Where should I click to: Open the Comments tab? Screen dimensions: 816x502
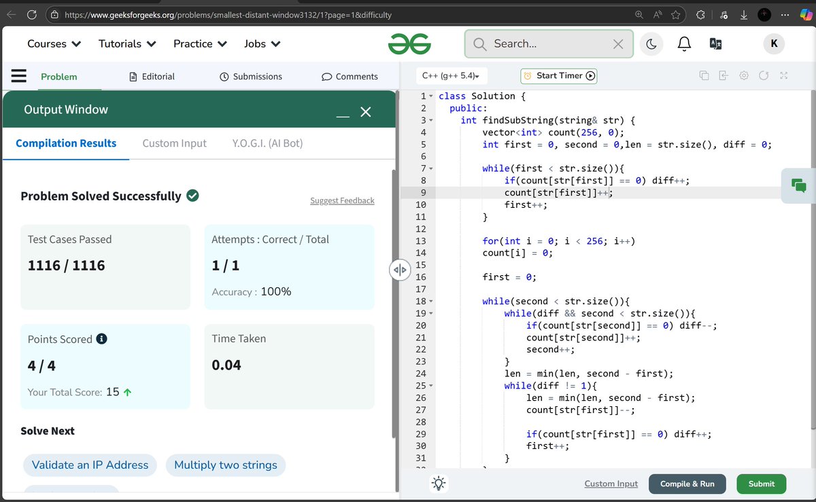tap(350, 77)
